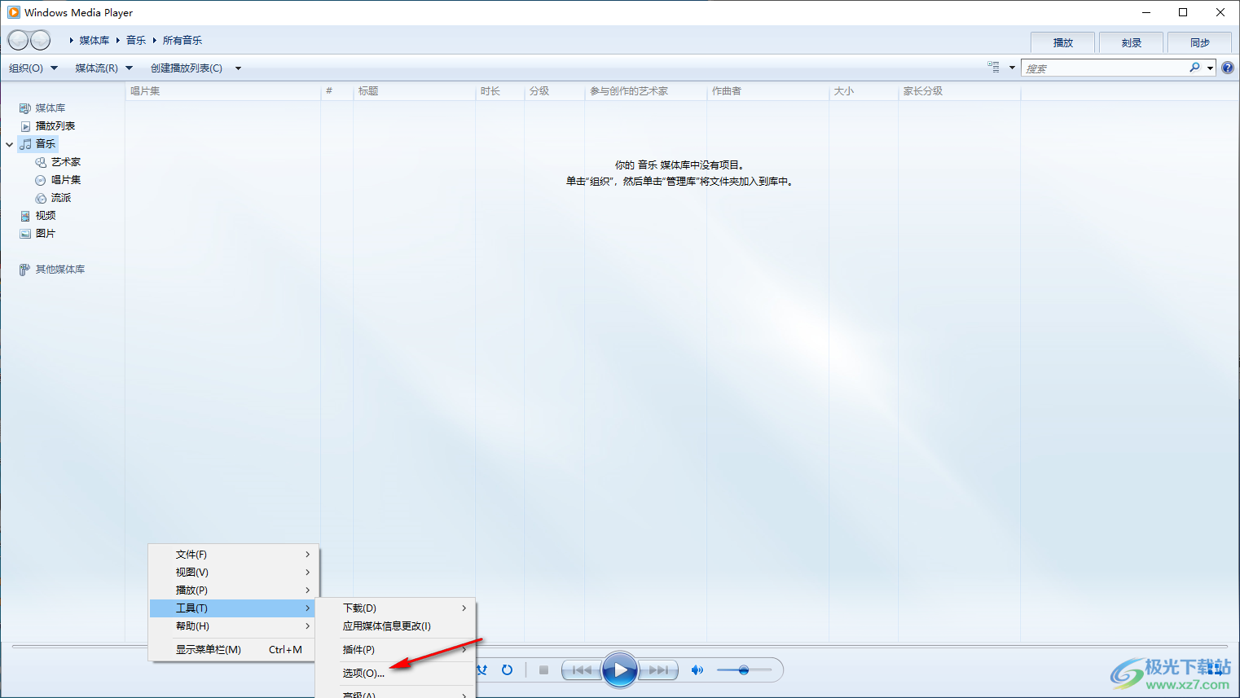Screen dimensions: 1240x698
Task: Click the seek bar above the playback controls
Action: point(620,647)
